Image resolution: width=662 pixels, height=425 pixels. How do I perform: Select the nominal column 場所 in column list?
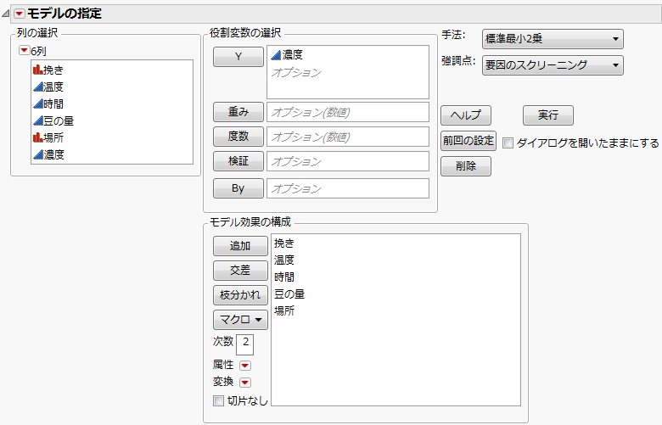point(48,137)
